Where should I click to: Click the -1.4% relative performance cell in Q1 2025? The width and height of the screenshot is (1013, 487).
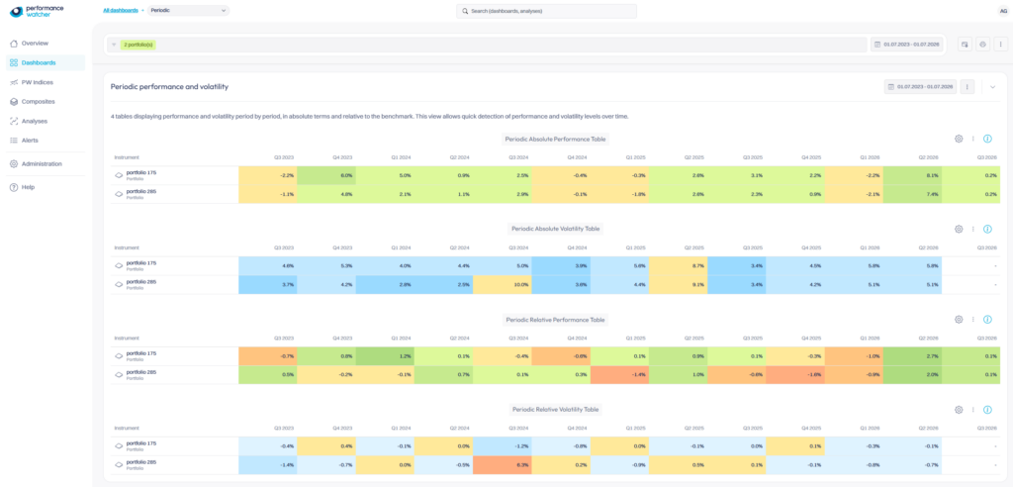pos(619,375)
